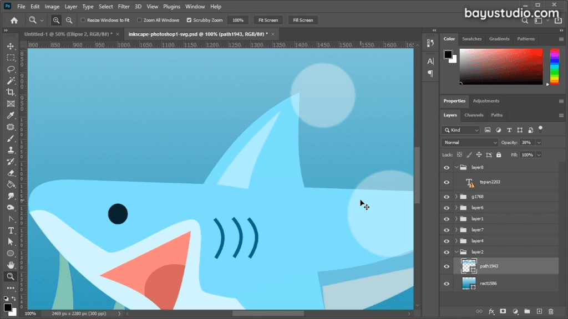Click the Fill Screen button
This screenshot has width=568, height=319.
(x=303, y=20)
